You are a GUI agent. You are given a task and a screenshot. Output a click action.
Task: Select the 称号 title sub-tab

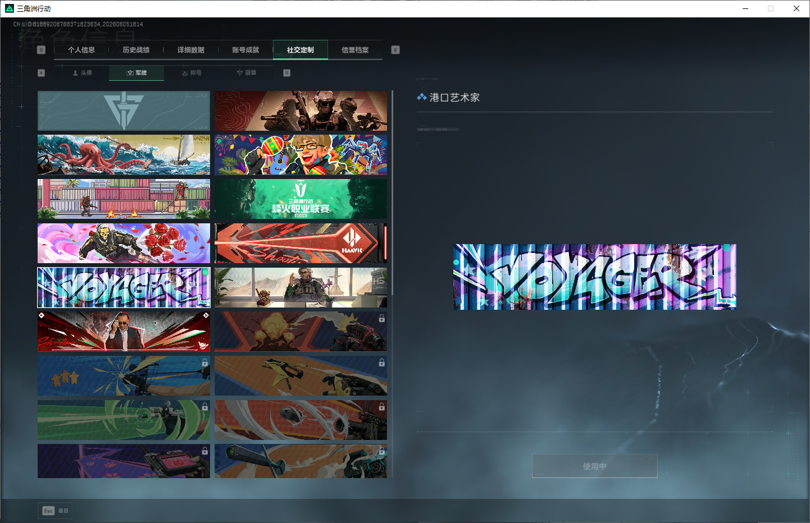(192, 73)
